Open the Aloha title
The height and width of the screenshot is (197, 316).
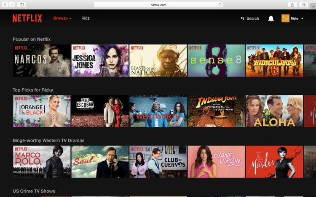274,111
